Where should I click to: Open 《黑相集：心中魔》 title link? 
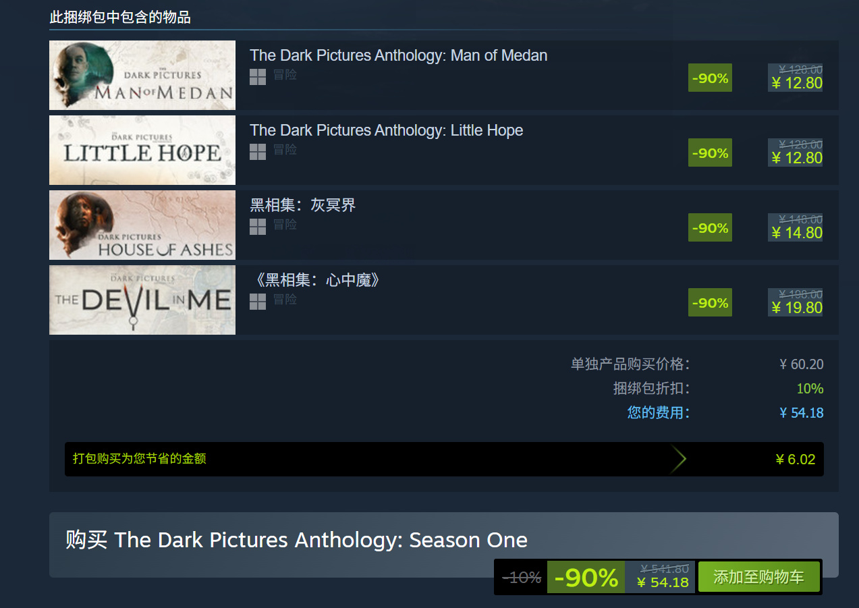(315, 280)
